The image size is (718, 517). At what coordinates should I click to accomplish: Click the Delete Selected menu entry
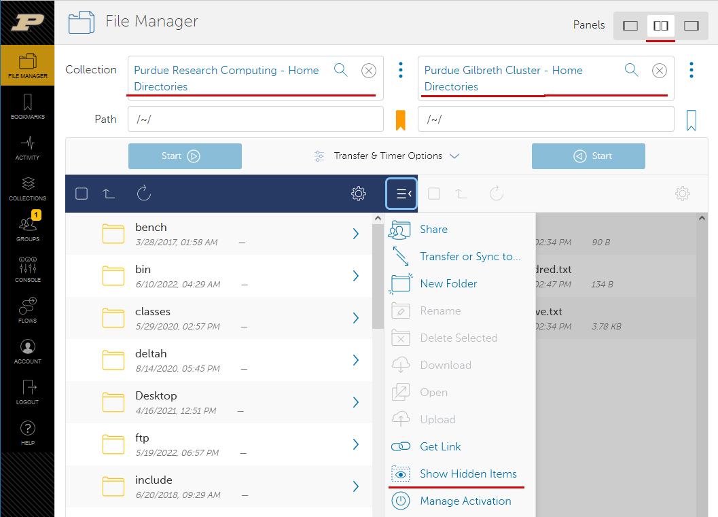460,338
